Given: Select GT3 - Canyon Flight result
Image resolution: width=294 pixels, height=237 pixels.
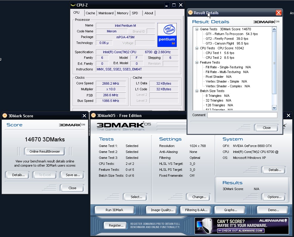Looking at the screenshot, I should click(227, 43).
